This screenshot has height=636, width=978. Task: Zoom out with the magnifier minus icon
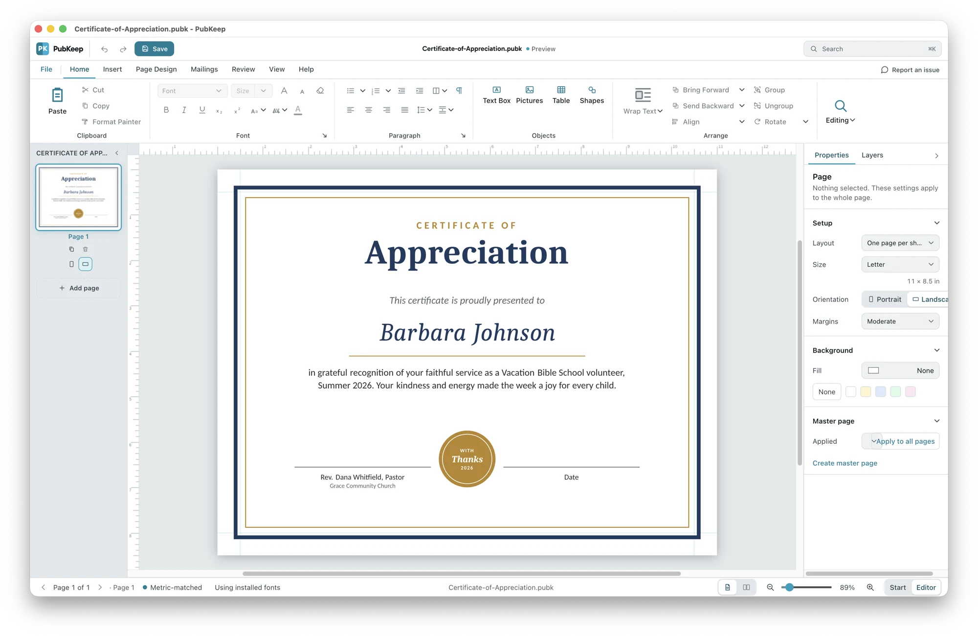(770, 587)
